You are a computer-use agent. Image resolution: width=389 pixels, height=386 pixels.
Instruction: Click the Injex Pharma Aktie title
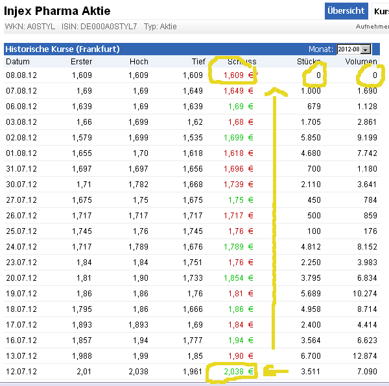click(x=57, y=11)
